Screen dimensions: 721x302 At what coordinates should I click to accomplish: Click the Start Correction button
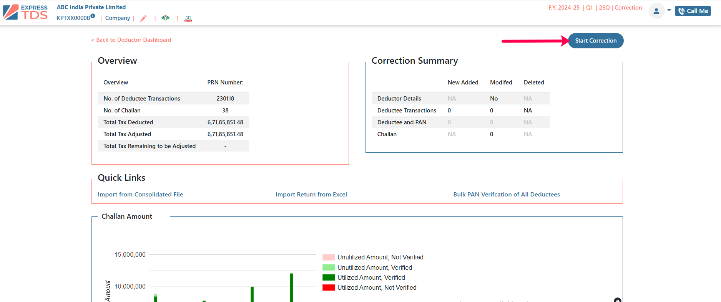point(596,41)
